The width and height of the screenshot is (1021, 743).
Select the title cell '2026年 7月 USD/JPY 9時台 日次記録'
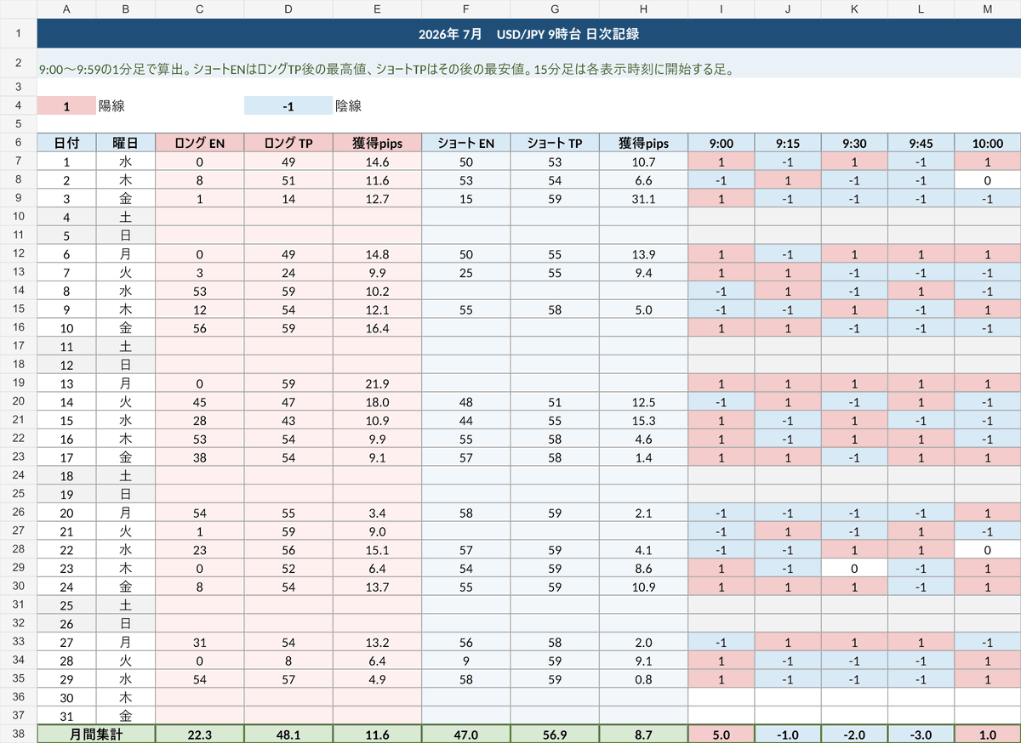tap(529, 34)
